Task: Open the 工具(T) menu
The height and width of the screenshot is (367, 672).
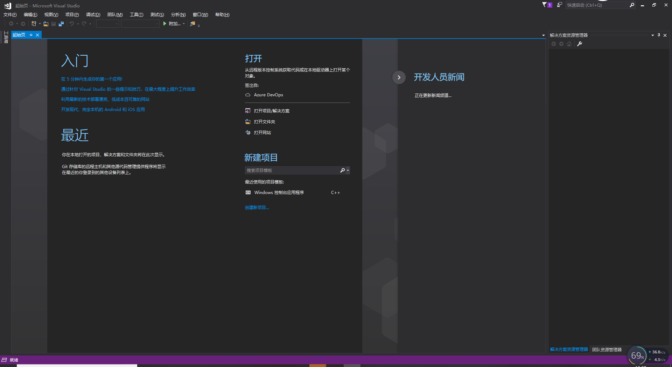Action: point(136,14)
